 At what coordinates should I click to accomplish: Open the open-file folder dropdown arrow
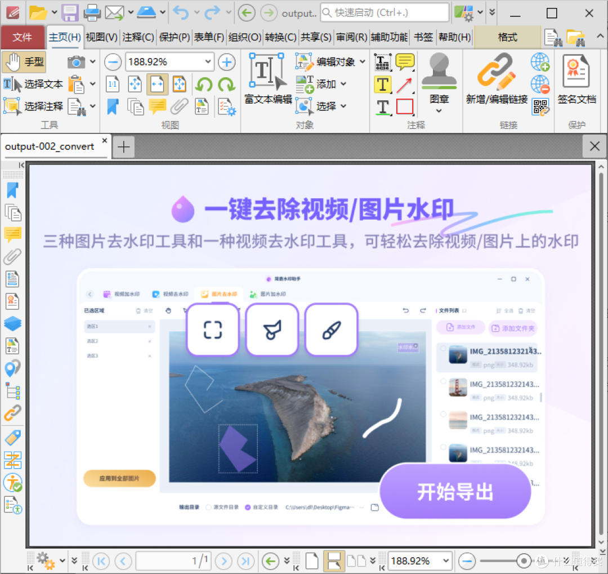tap(55, 12)
